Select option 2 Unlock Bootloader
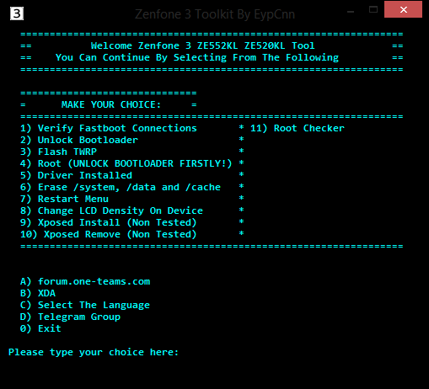 point(79,140)
